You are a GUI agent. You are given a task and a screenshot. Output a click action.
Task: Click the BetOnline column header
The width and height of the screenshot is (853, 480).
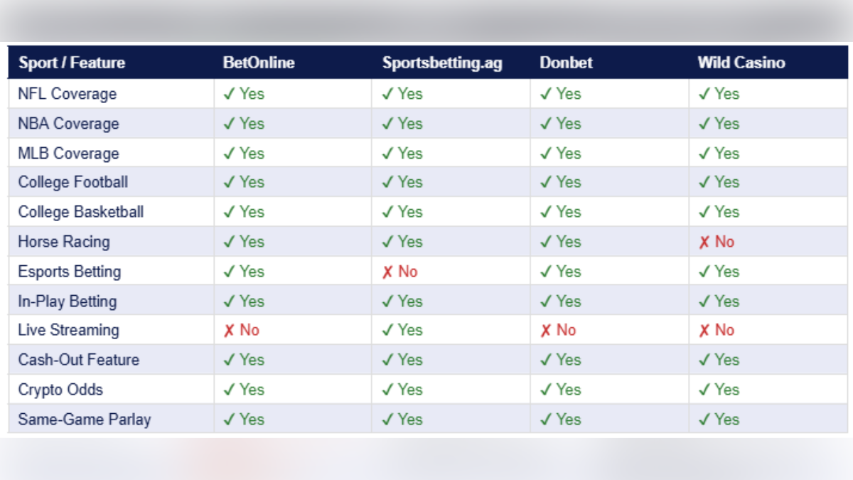[x=258, y=63]
